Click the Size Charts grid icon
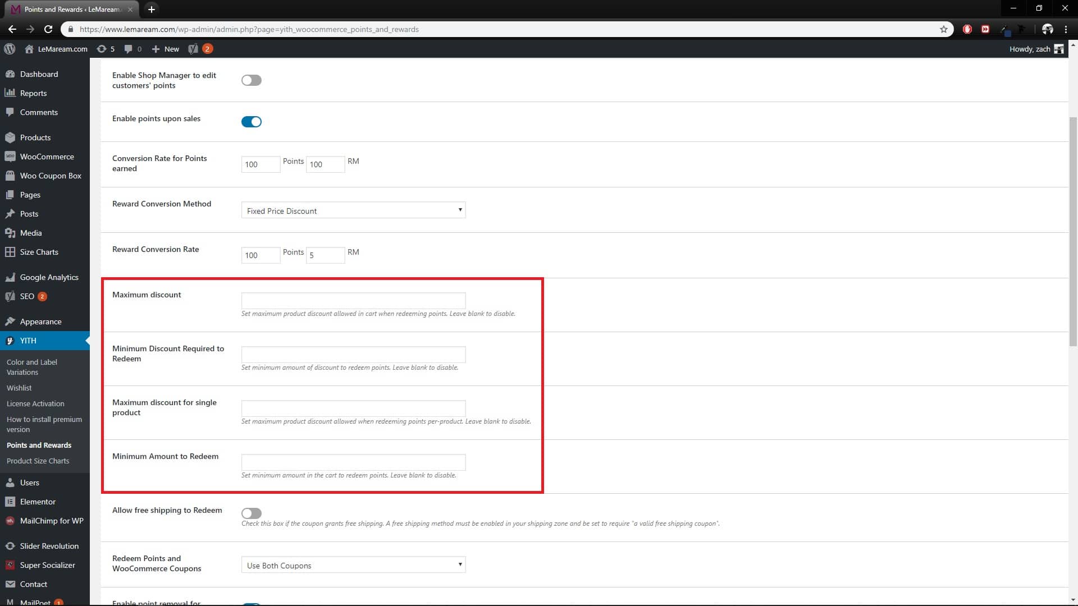The image size is (1078, 606). coord(10,252)
